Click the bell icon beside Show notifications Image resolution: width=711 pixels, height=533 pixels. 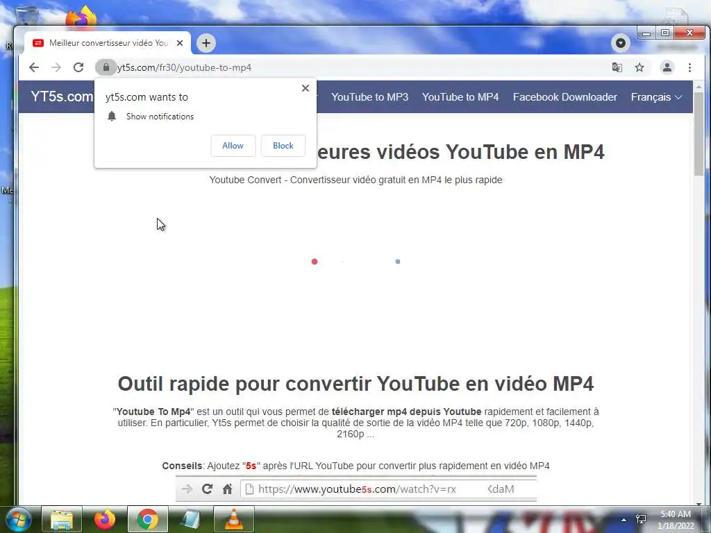tap(112, 116)
